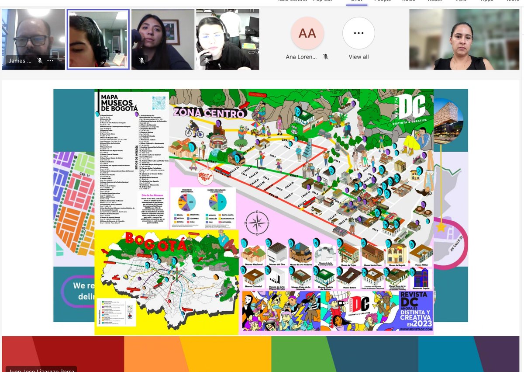The image size is (524, 372).
Task: Click the 'CALLE 24' street label
Action: [234, 171]
